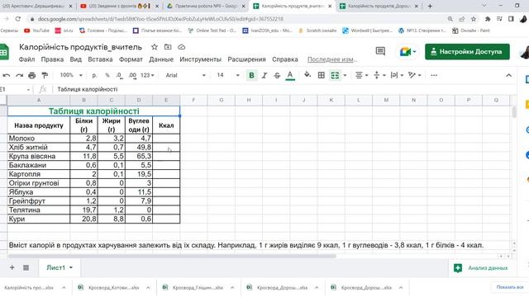The image size is (529, 297).
Task: Open the Лист1 tab dropdown
Action: pos(71,267)
